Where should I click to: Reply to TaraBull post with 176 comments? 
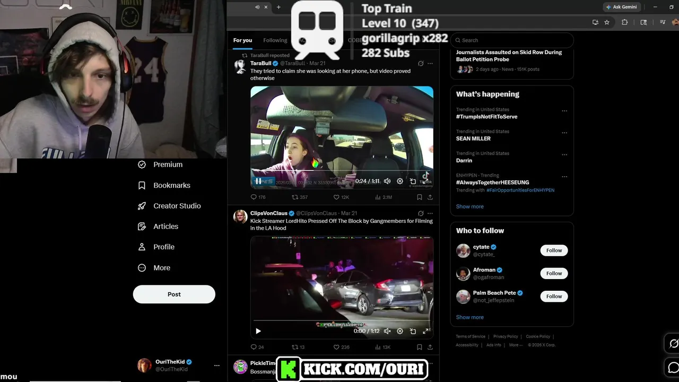coord(258,197)
